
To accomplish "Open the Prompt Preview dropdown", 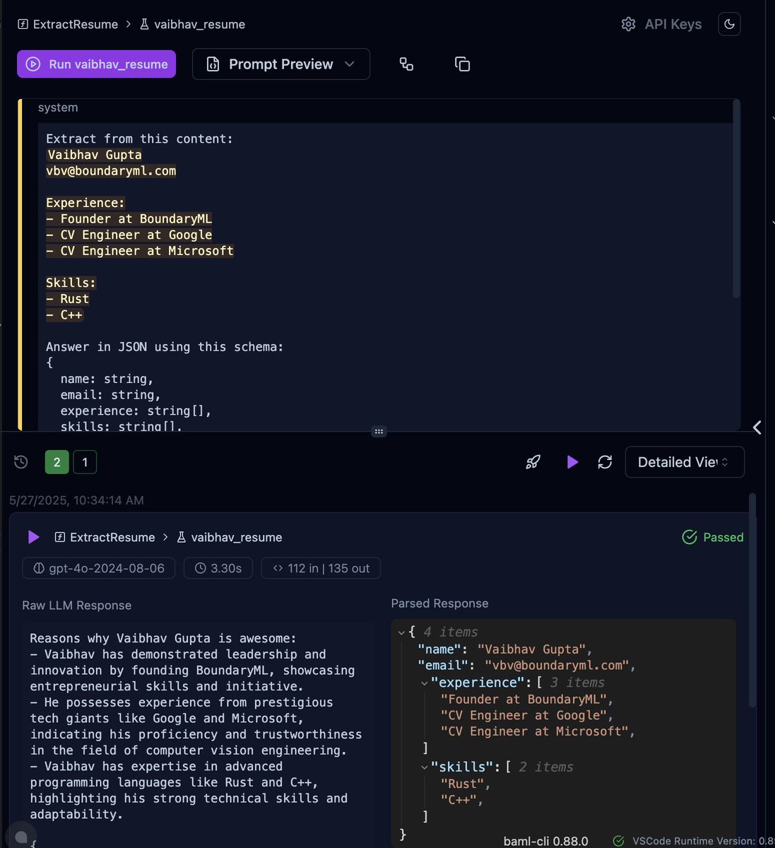I will click(x=281, y=64).
